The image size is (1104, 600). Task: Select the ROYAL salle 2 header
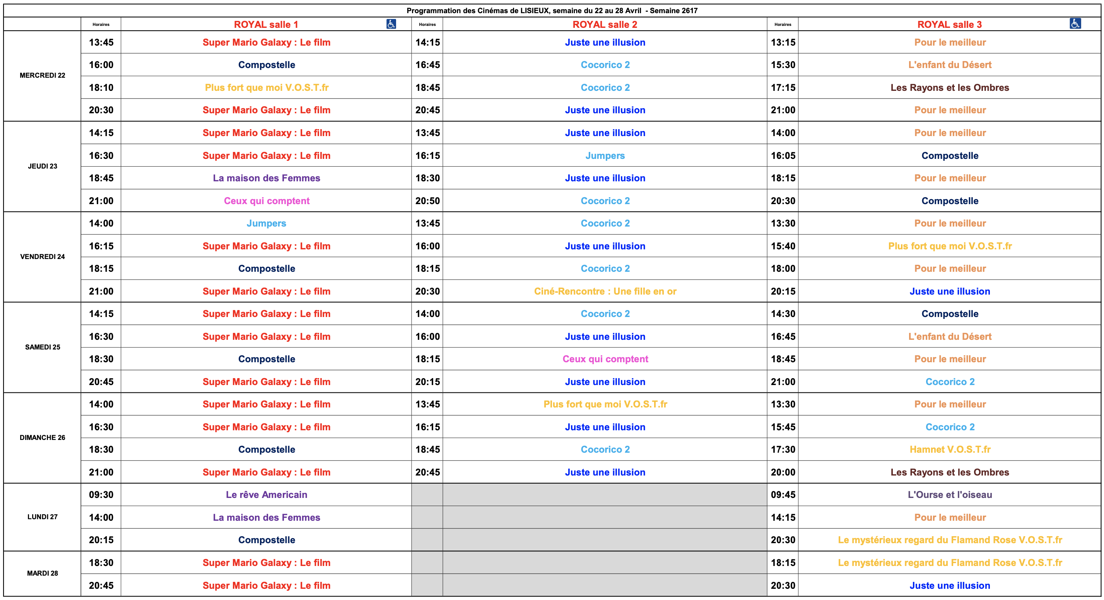(604, 24)
